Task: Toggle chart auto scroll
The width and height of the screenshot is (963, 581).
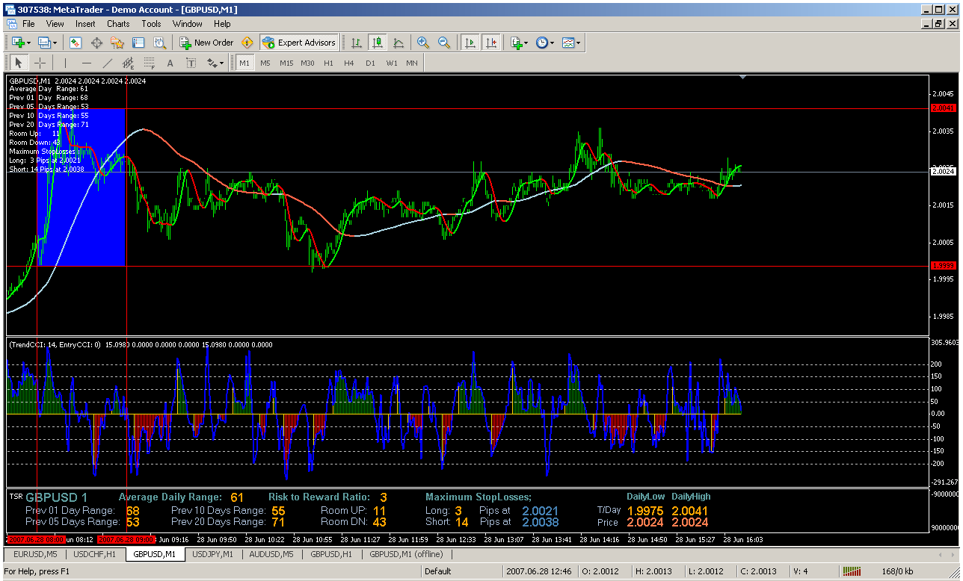Action: click(470, 43)
